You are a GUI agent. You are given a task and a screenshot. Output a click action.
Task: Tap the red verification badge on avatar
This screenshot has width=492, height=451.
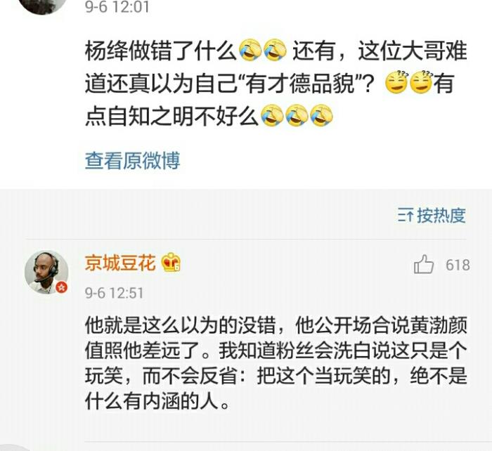coord(62,287)
